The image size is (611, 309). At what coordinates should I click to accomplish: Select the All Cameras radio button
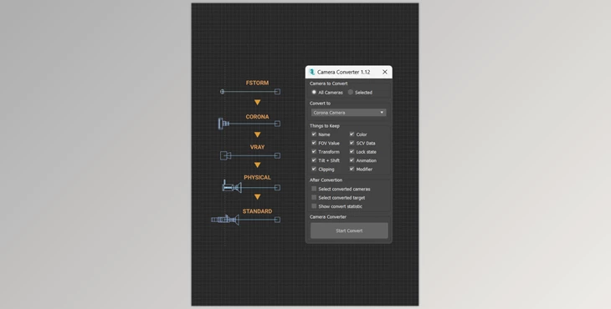314,92
